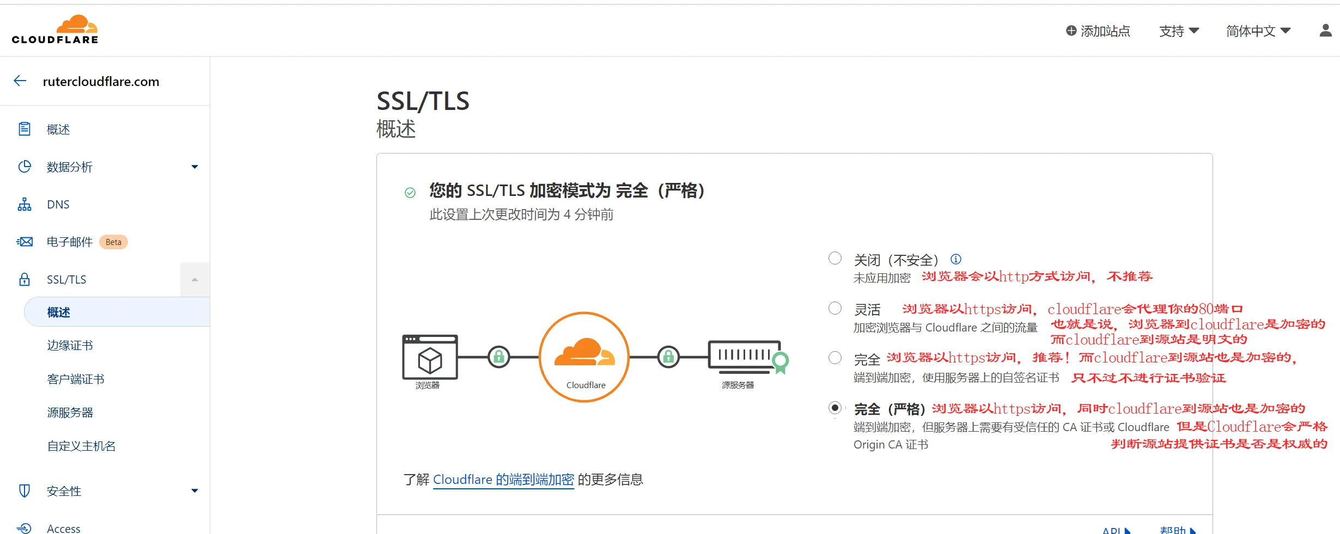Click the rutercloudflare.com site name
The image size is (1340, 534).
101,82
